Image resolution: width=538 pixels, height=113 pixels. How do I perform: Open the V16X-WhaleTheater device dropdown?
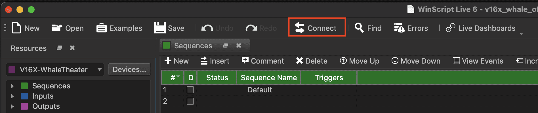click(100, 69)
